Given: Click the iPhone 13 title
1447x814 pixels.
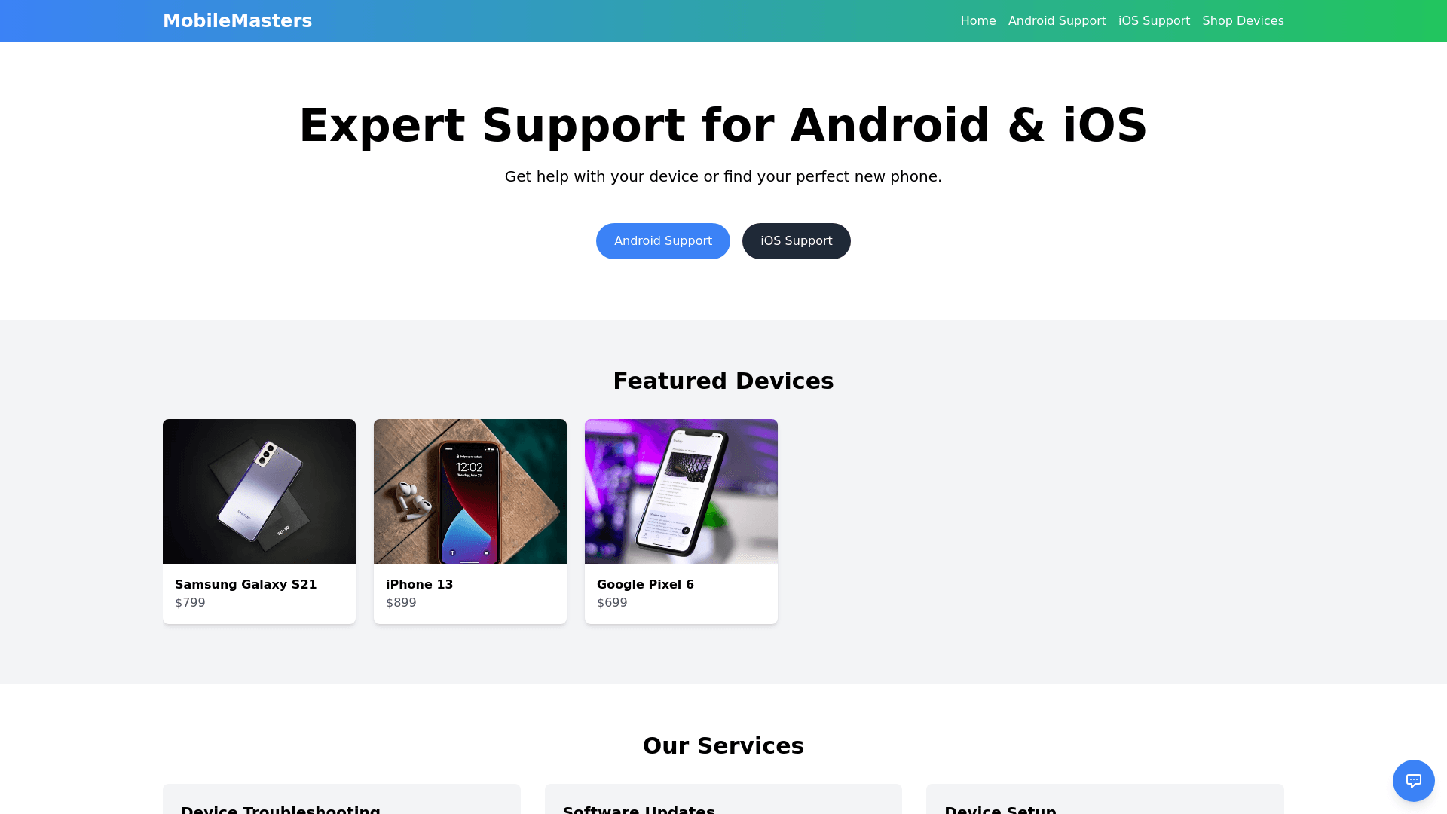Looking at the screenshot, I should (419, 584).
